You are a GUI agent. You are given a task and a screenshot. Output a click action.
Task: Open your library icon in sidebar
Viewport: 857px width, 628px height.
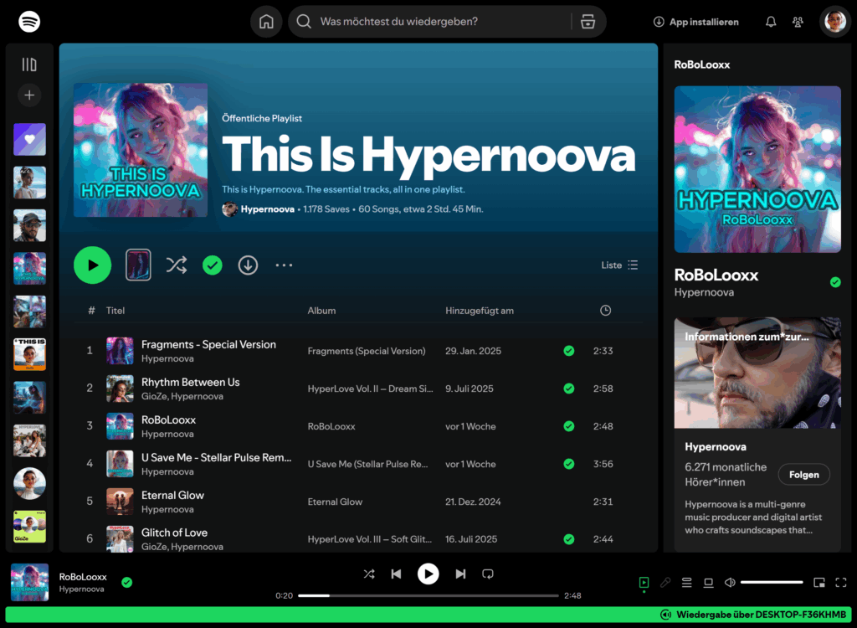point(29,64)
